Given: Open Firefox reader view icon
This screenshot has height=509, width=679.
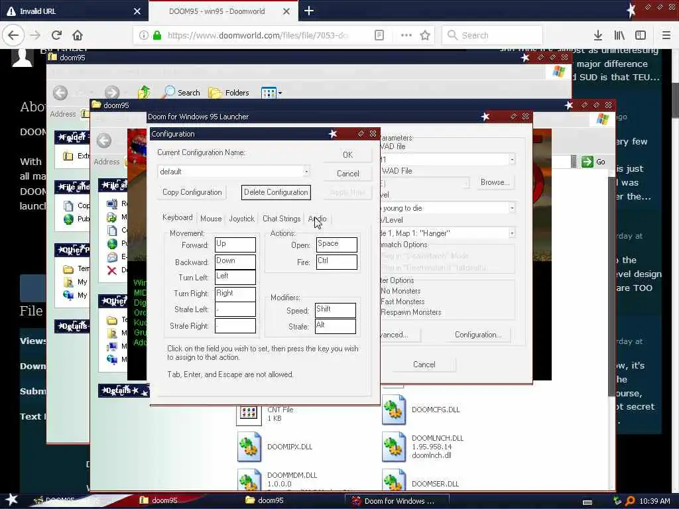Looking at the screenshot, I should 379,35.
